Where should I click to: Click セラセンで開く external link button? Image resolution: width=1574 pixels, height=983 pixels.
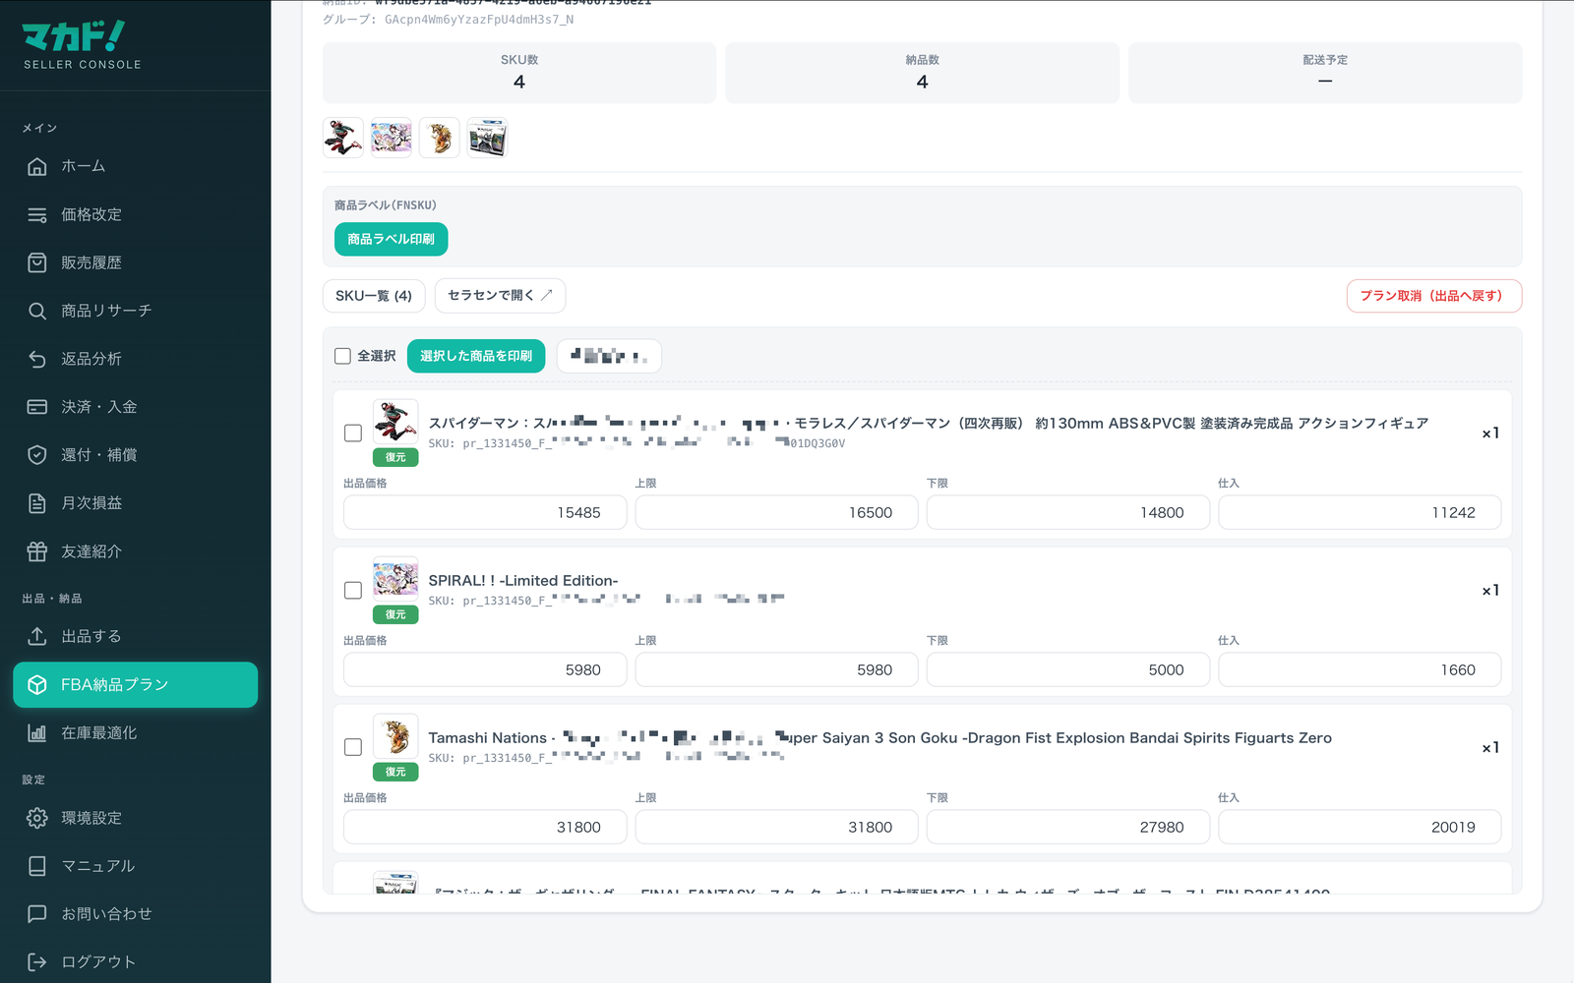coord(500,296)
